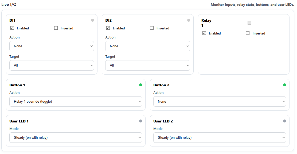Click the DI2 status indicator dot
The height and width of the screenshot is (154, 297).
coord(189,20)
